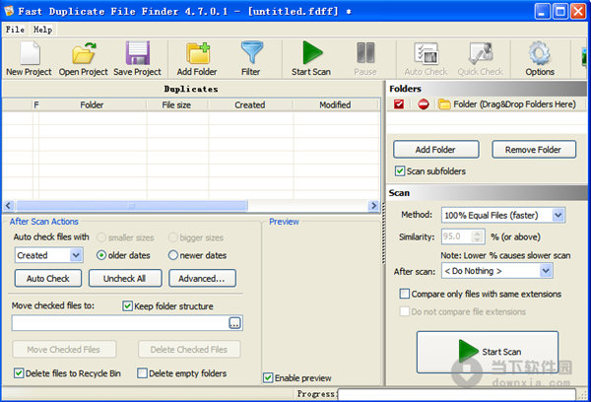This screenshot has height=402, width=591.
Task: Click the red exclude icon in Folders header
Action: point(424,104)
